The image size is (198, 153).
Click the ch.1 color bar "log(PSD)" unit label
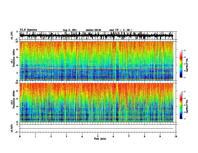(x=187, y=65)
